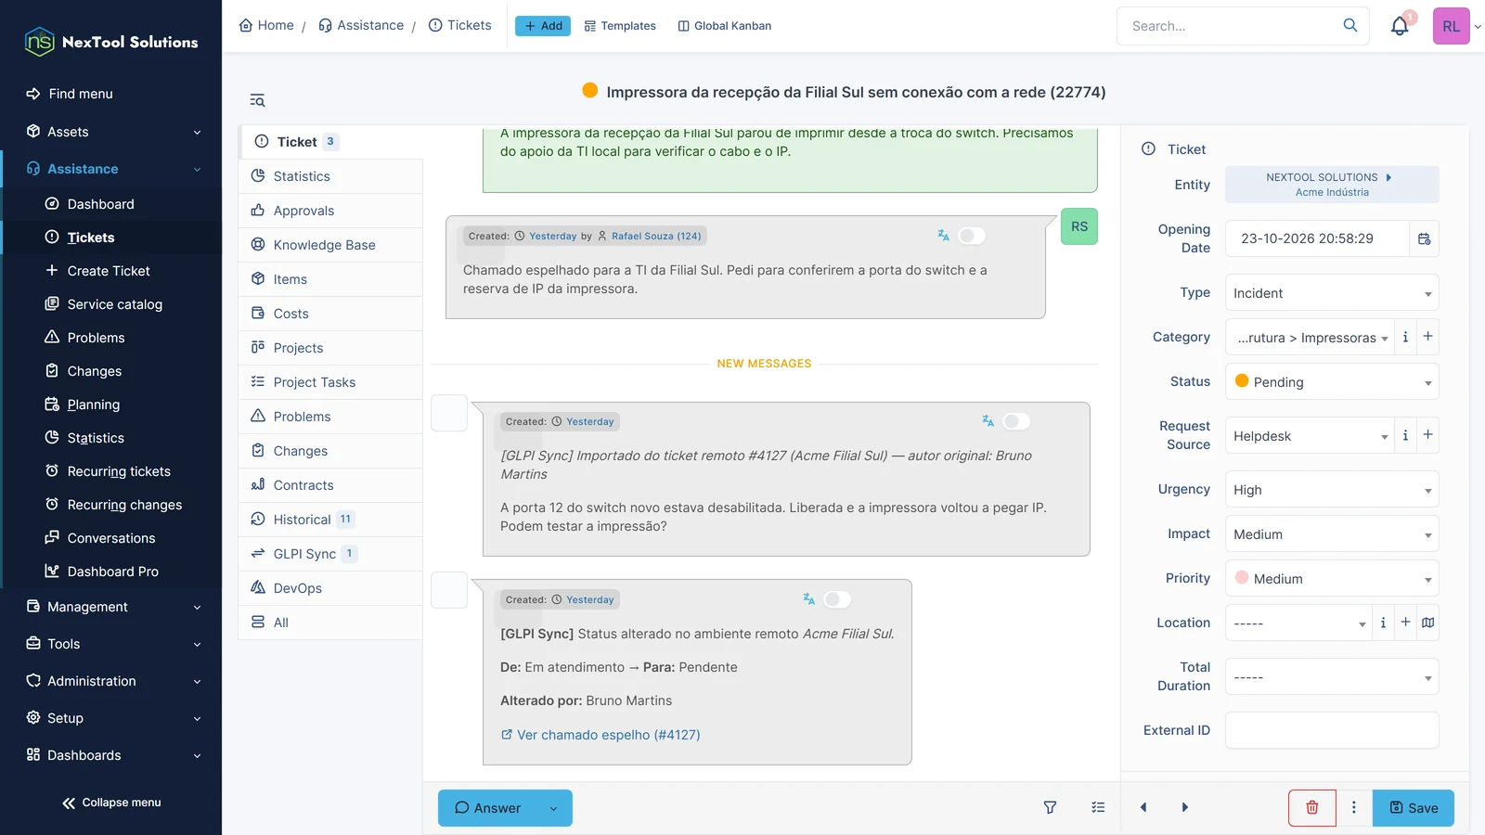Toggle switch on status changed sync message

pos(836,599)
